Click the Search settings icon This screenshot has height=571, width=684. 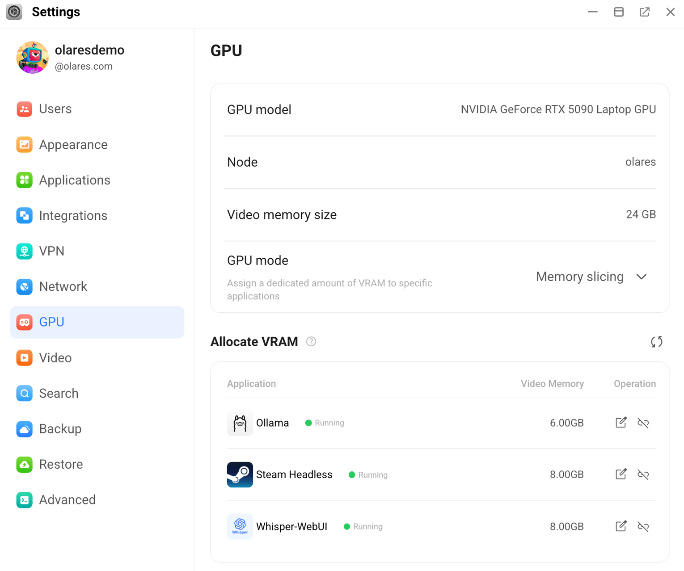(25, 393)
